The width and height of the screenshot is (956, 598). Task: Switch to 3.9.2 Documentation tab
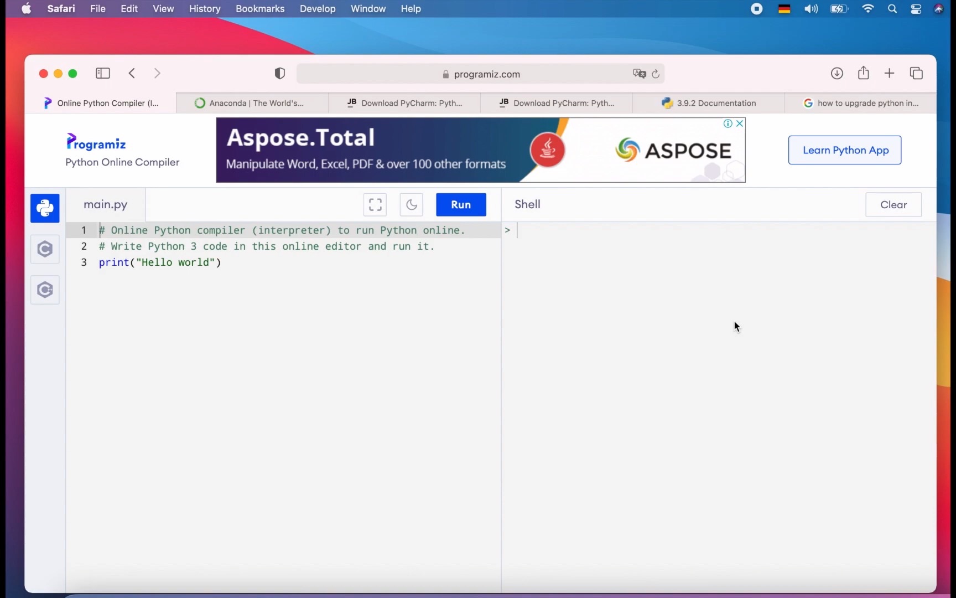[709, 103]
